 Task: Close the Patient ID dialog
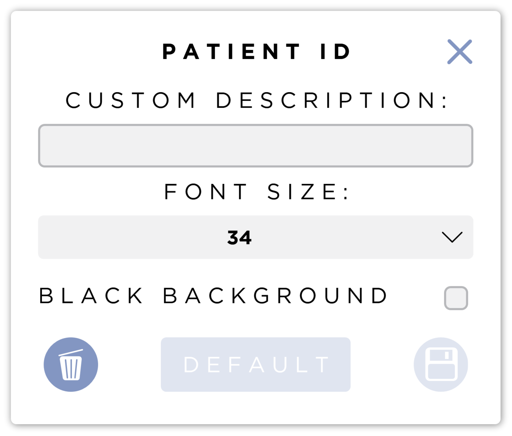(x=460, y=52)
